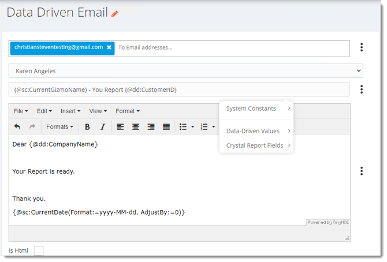Click the "Your Report is ready." line
The image size is (387, 262).
point(43,171)
